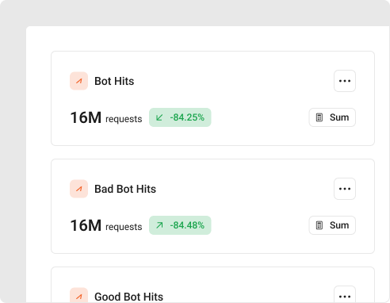Click the Bot Hits card title
Image resolution: width=390 pixels, height=303 pixels.
(x=114, y=81)
